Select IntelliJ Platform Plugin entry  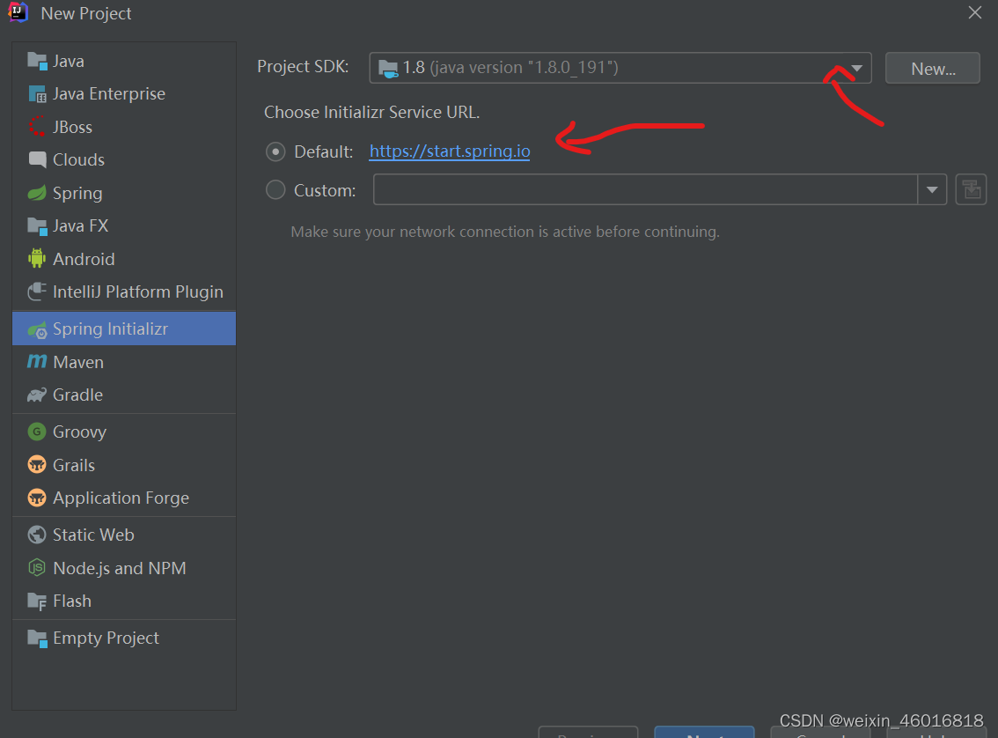(x=124, y=292)
